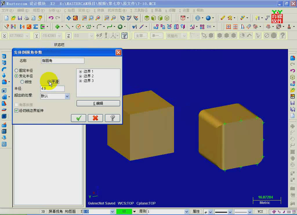Open the 层别 level dropdown arrow
This screenshot has height=215, width=297.
186,212
